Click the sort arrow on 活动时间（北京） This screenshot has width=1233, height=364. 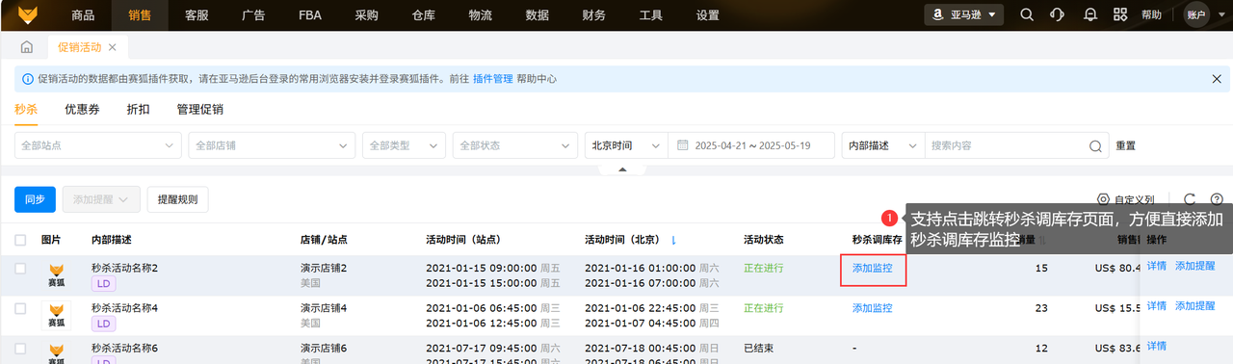point(673,240)
